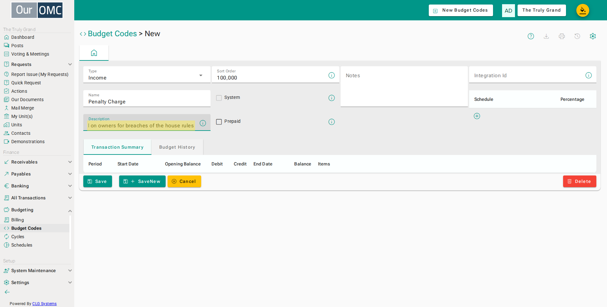Viewport: 607px width, 307px height.
Task: Click the home tab icon
Action: point(94,53)
